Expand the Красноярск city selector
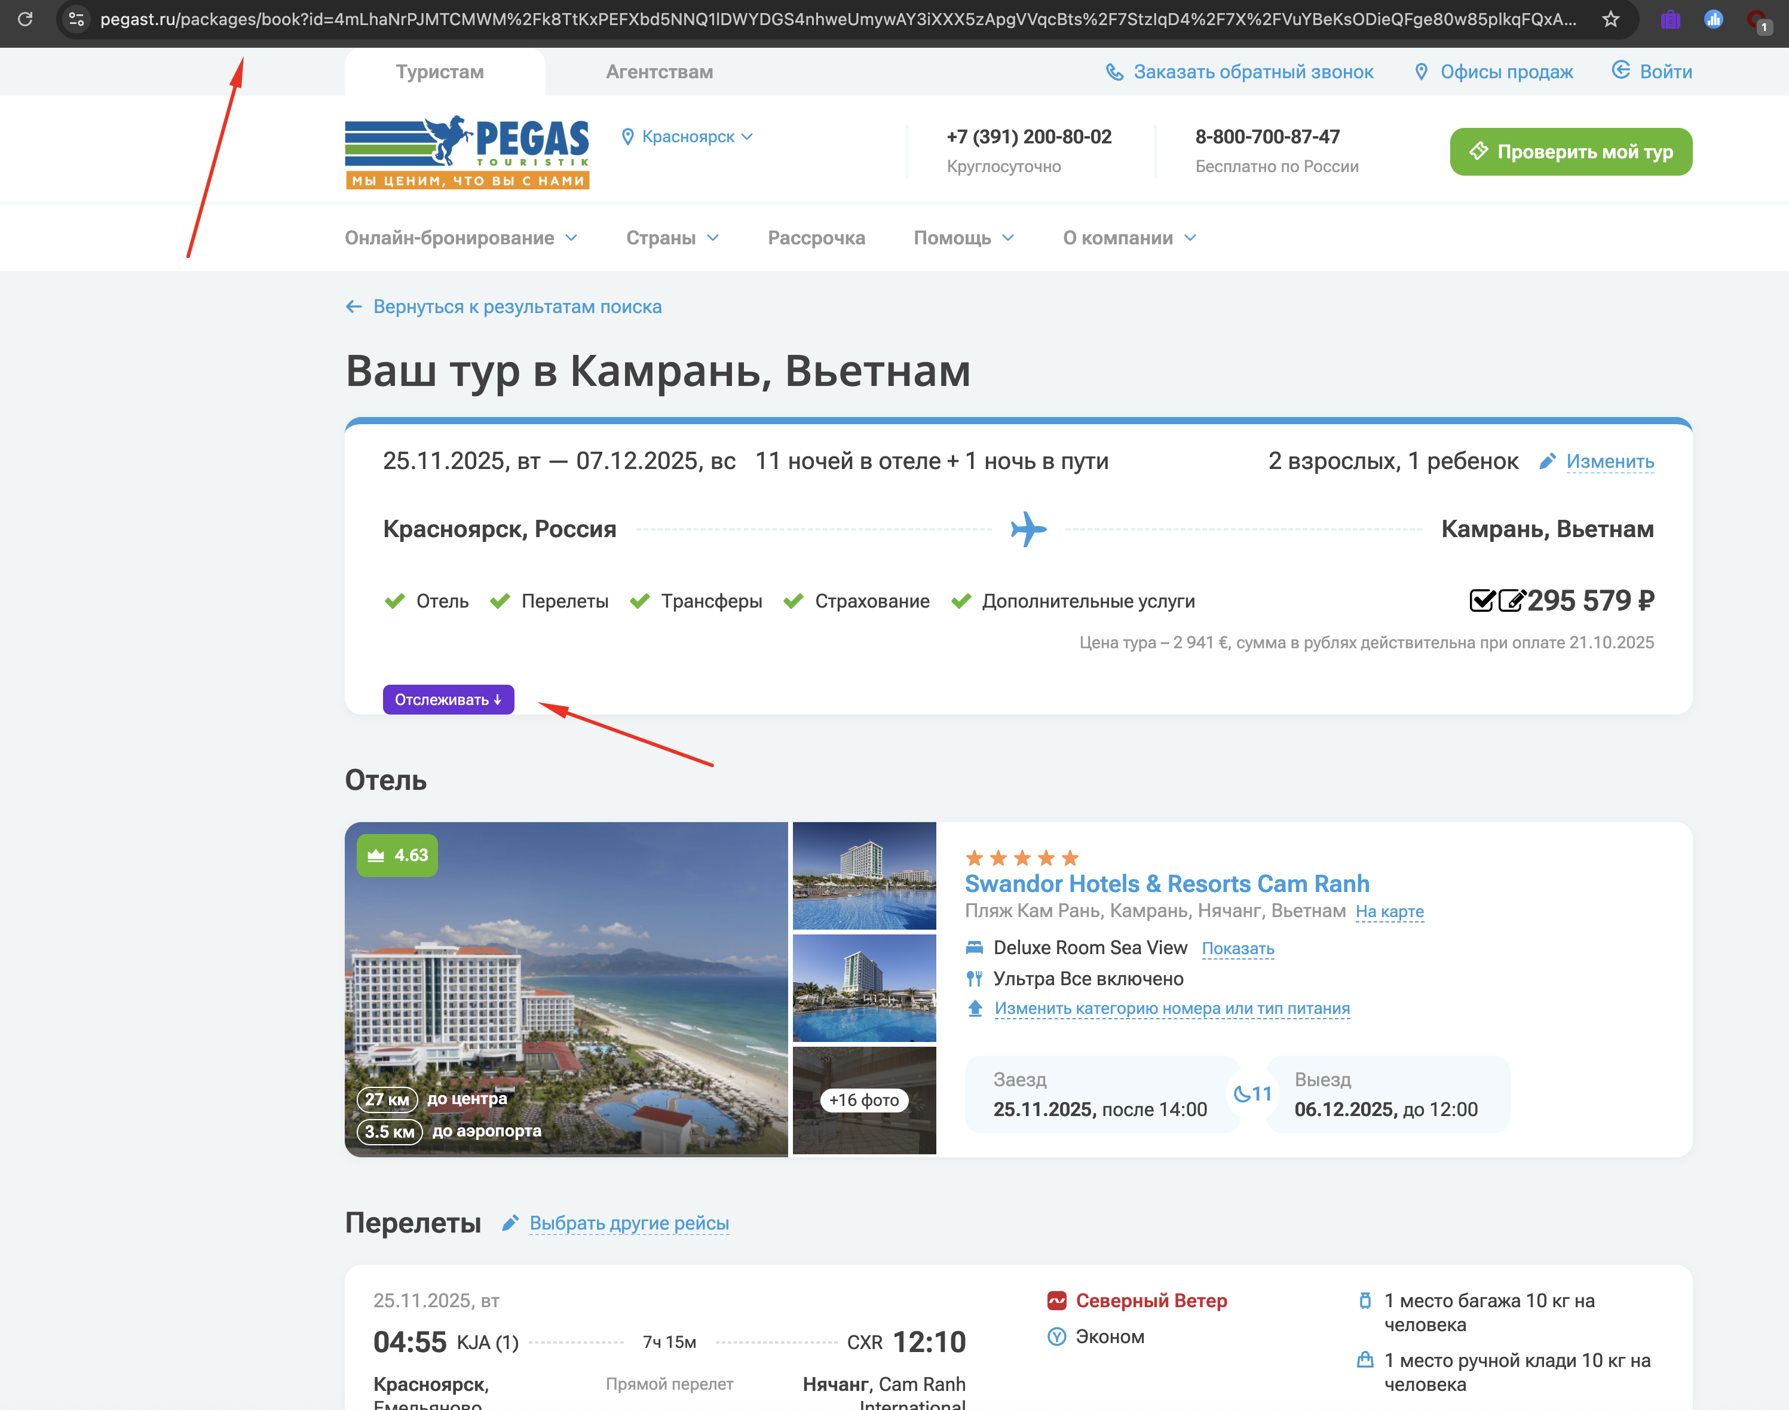 click(x=688, y=137)
